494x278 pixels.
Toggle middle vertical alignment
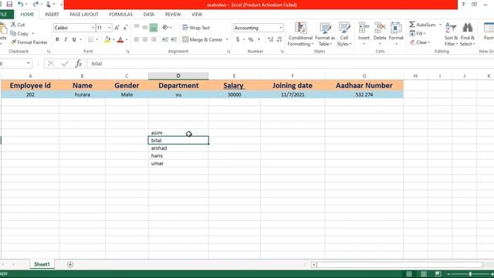pos(145,28)
